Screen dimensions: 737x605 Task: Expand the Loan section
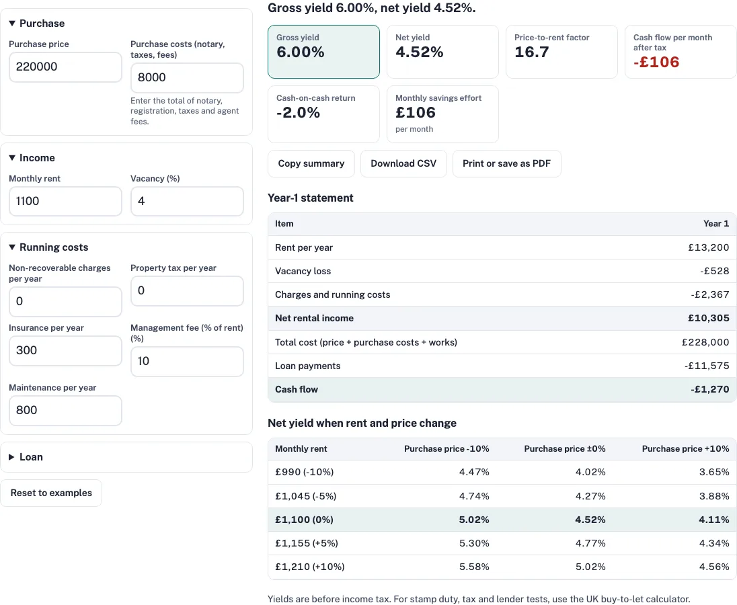point(26,457)
